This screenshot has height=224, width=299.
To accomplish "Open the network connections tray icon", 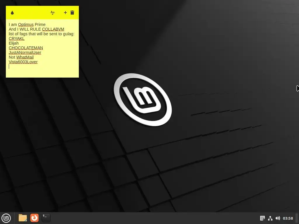I will click(270, 218).
